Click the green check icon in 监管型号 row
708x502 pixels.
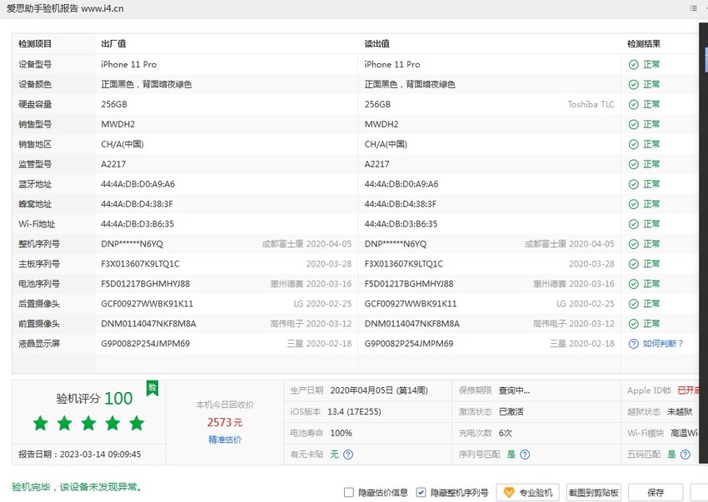634,164
